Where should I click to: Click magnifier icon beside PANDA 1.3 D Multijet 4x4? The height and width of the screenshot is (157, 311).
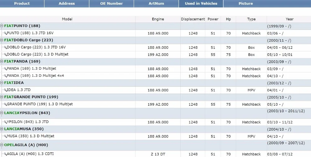(x=5, y=76)
